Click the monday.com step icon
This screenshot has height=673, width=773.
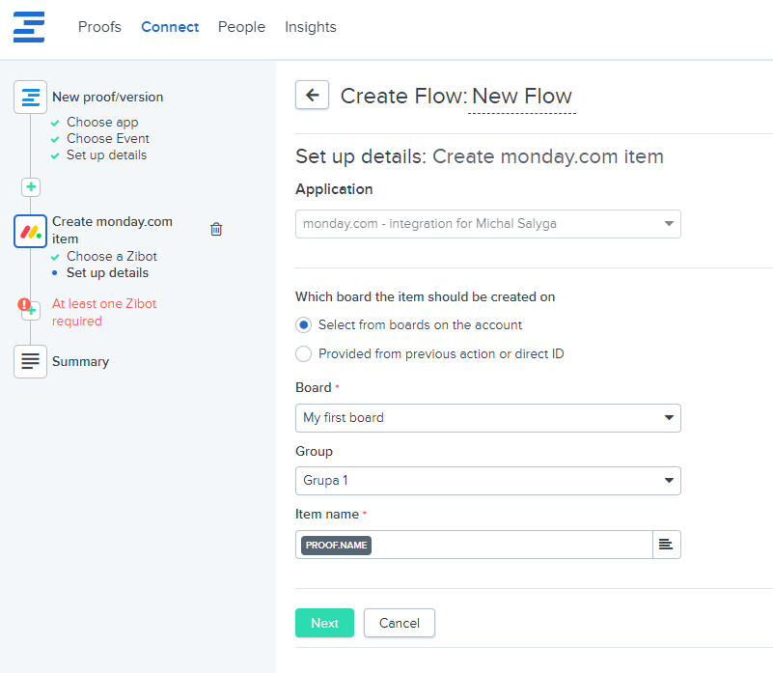coord(31,231)
